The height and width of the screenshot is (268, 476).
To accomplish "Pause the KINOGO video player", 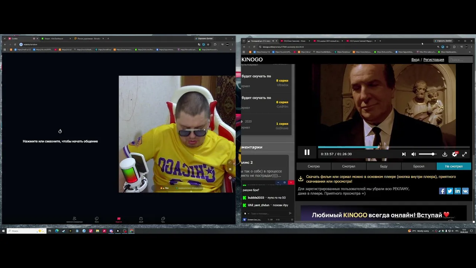I will coord(307,152).
